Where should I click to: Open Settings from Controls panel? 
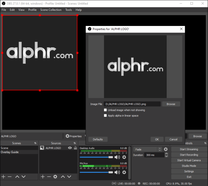click(189, 172)
